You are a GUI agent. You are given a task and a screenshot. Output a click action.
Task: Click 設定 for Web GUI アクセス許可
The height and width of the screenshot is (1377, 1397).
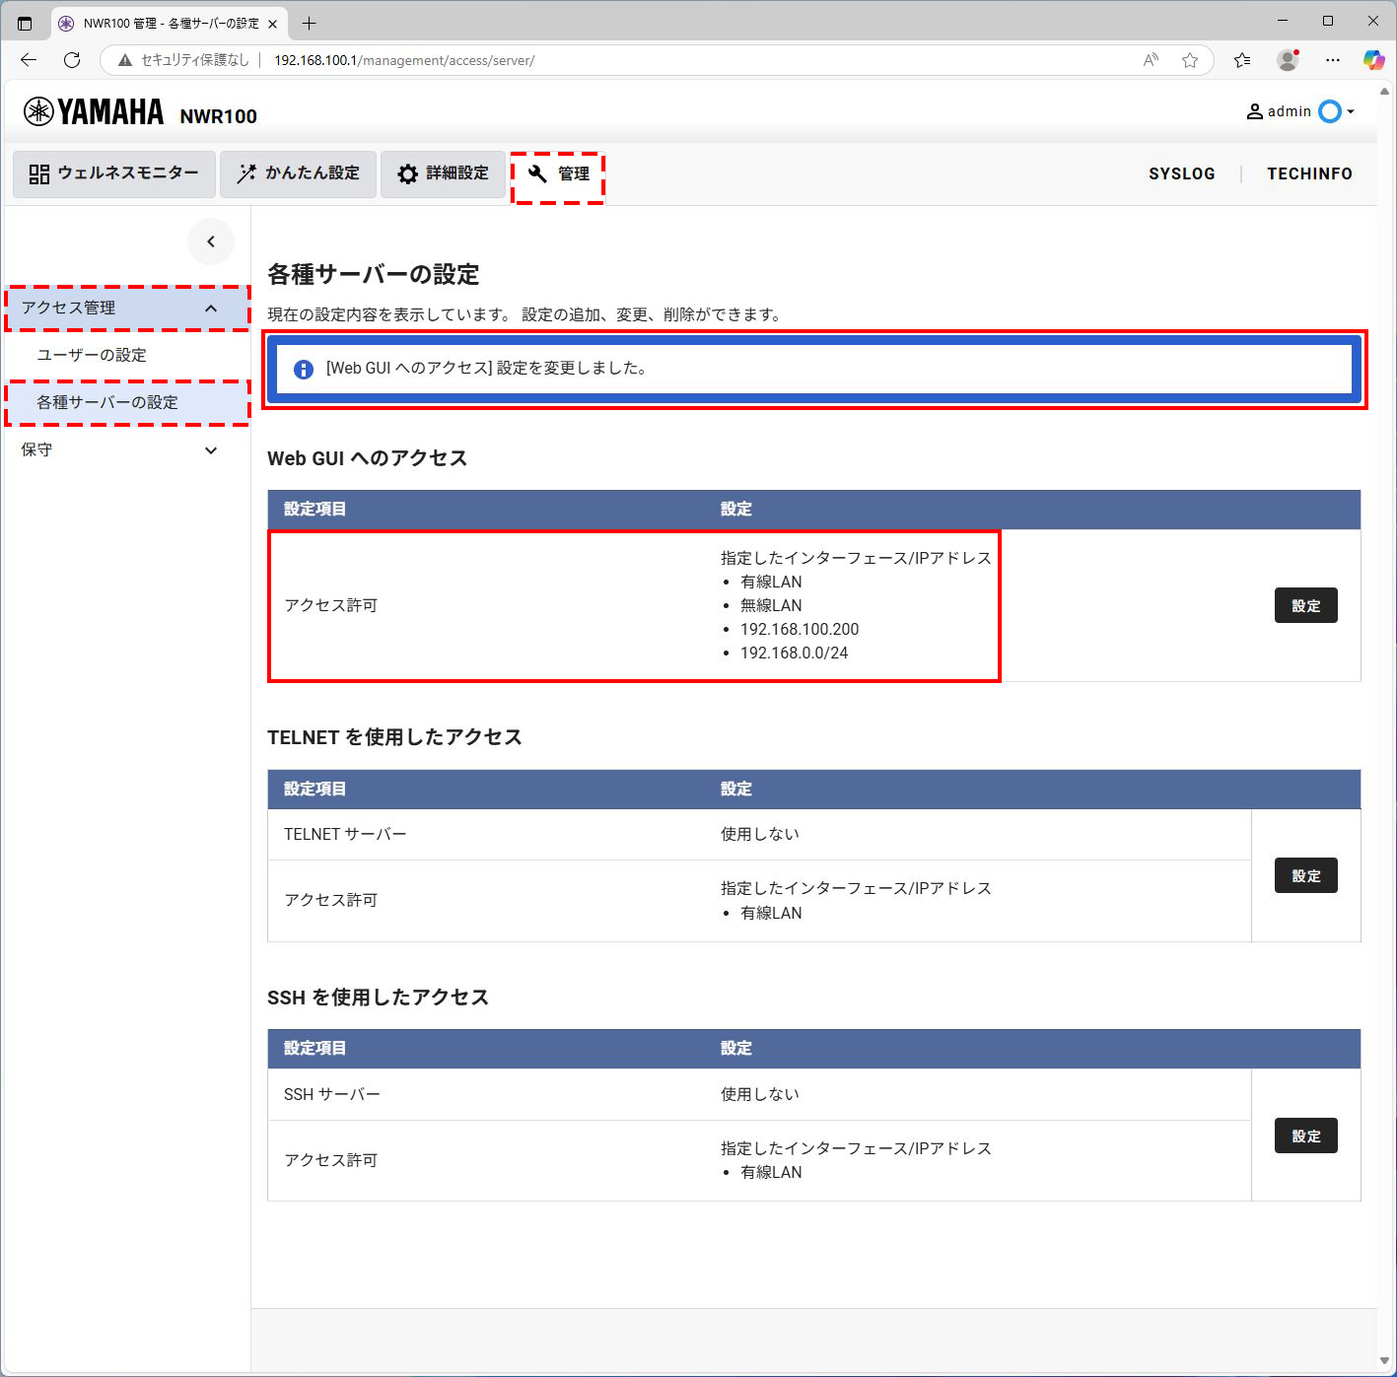click(1305, 605)
